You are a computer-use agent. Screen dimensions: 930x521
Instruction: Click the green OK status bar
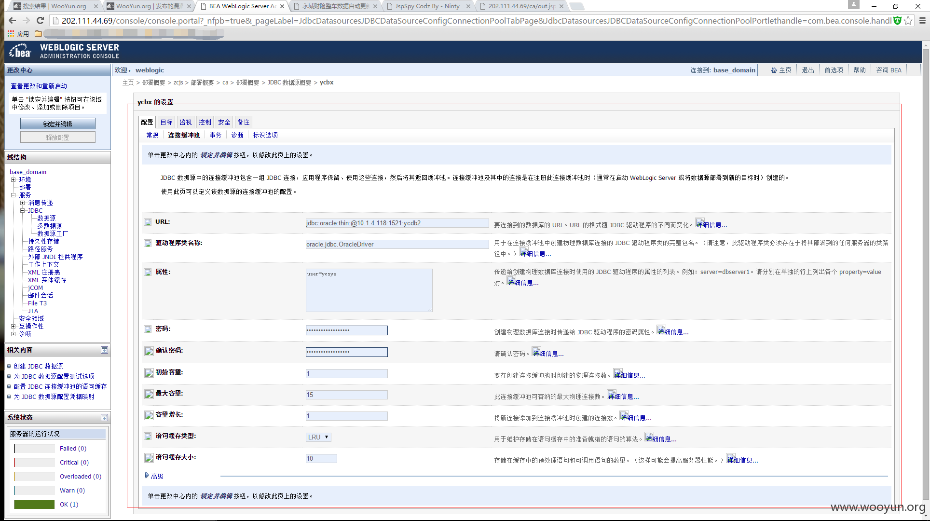(x=34, y=504)
